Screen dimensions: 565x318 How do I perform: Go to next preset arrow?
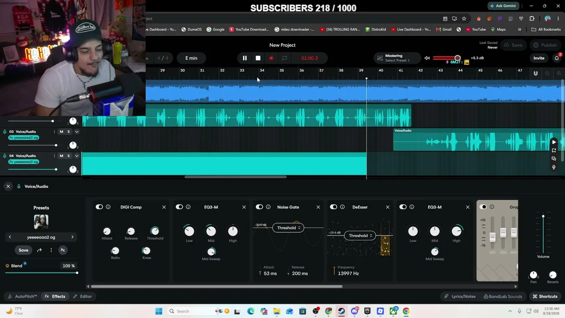[x=72, y=237]
